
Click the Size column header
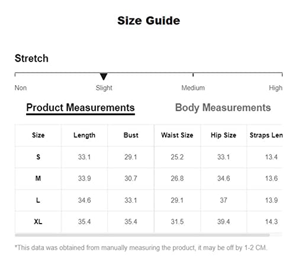click(38, 135)
